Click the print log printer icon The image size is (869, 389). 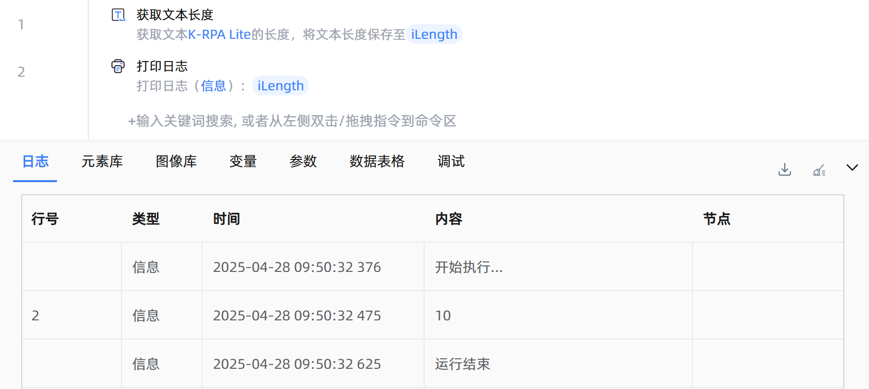click(x=118, y=66)
